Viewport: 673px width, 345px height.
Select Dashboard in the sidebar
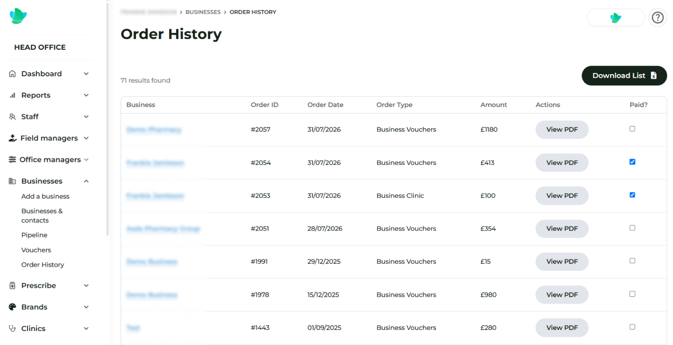coord(42,74)
